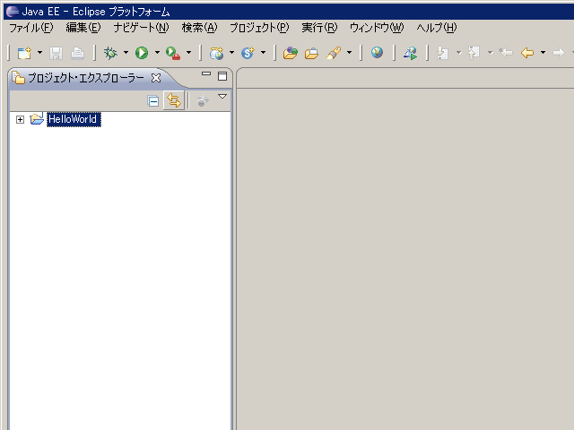Select the プロジェクト・エクスプローラー tab
Image resolution: width=574 pixels, height=430 pixels.
86,78
